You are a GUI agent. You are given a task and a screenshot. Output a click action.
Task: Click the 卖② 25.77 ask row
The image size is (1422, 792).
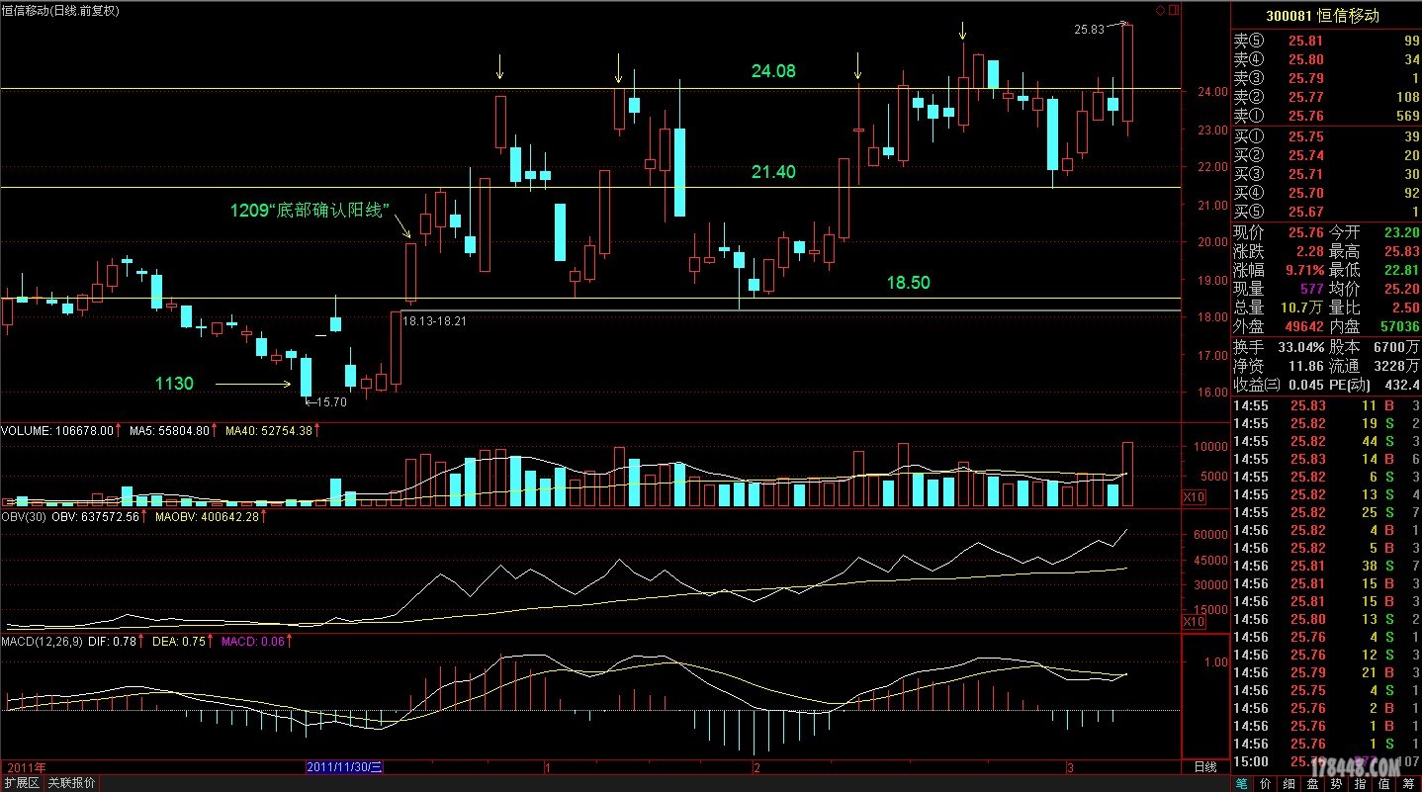tap(1325, 97)
